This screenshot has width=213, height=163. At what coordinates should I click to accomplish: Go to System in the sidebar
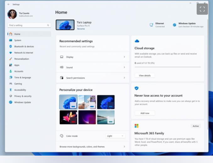click(x=18, y=40)
